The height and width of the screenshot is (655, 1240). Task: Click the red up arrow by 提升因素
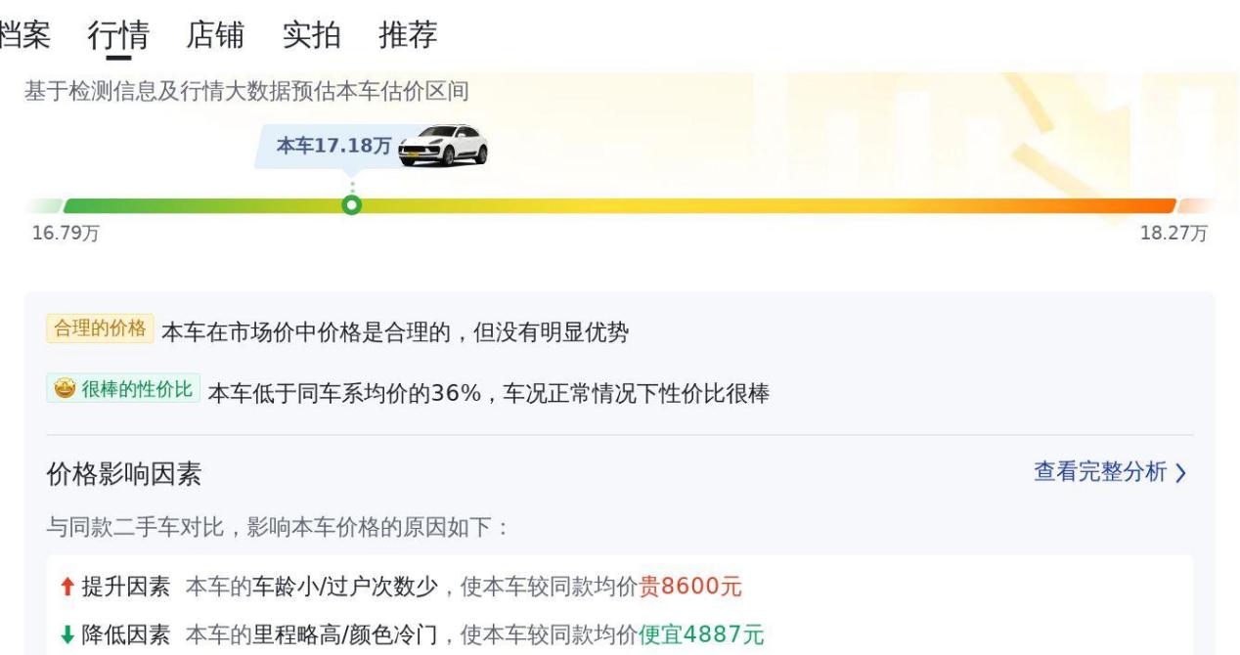pos(66,587)
